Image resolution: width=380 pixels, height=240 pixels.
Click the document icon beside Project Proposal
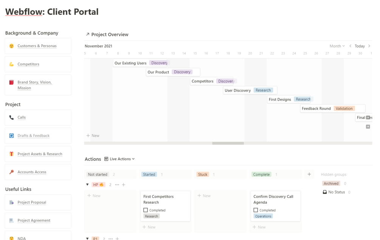pos(11,203)
